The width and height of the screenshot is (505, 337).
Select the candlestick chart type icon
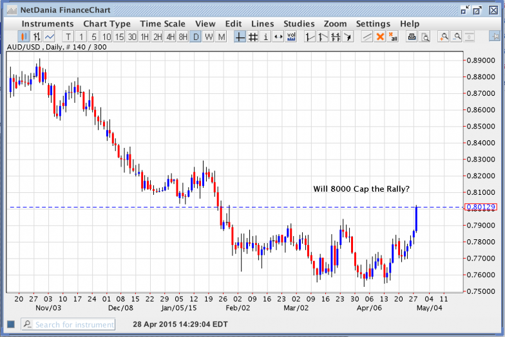click(23, 37)
